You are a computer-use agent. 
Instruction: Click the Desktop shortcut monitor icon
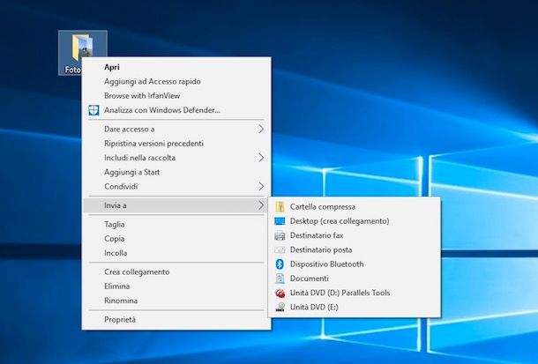coord(280,221)
